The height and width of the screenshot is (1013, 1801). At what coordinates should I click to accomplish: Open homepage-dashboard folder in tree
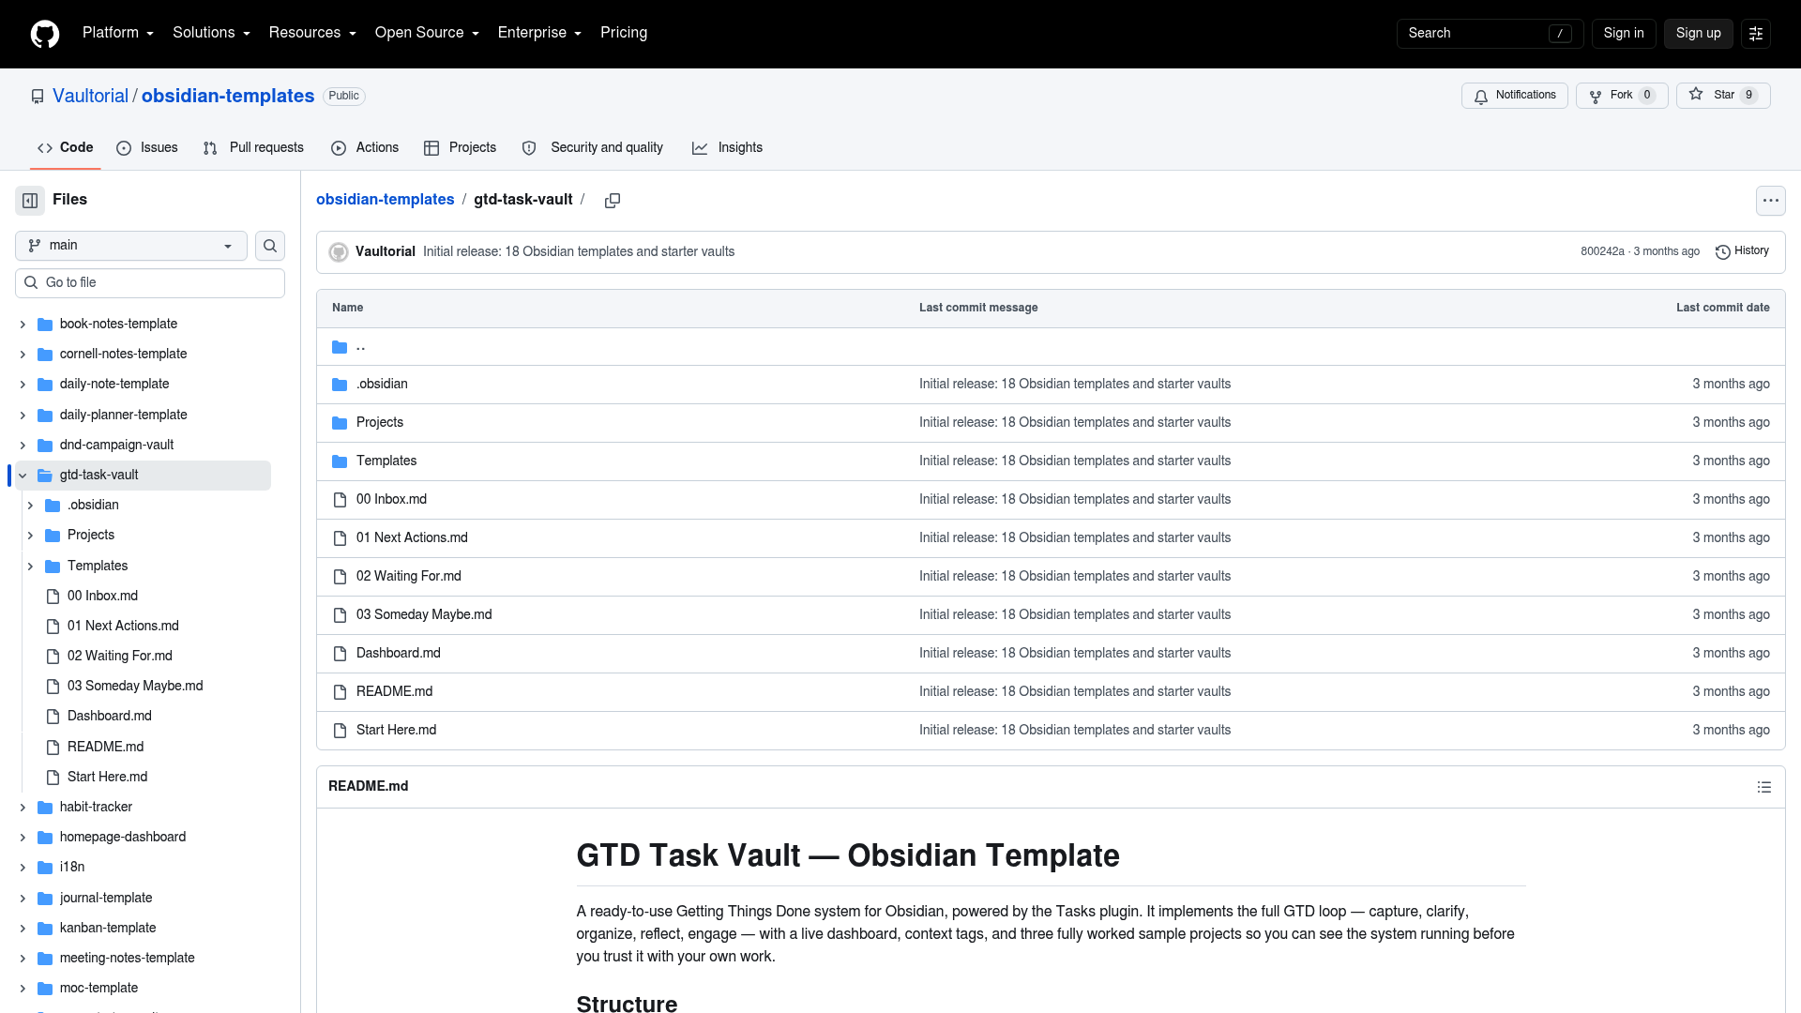click(123, 838)
